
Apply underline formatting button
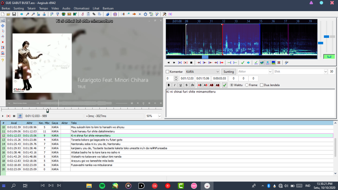point(181,85)
